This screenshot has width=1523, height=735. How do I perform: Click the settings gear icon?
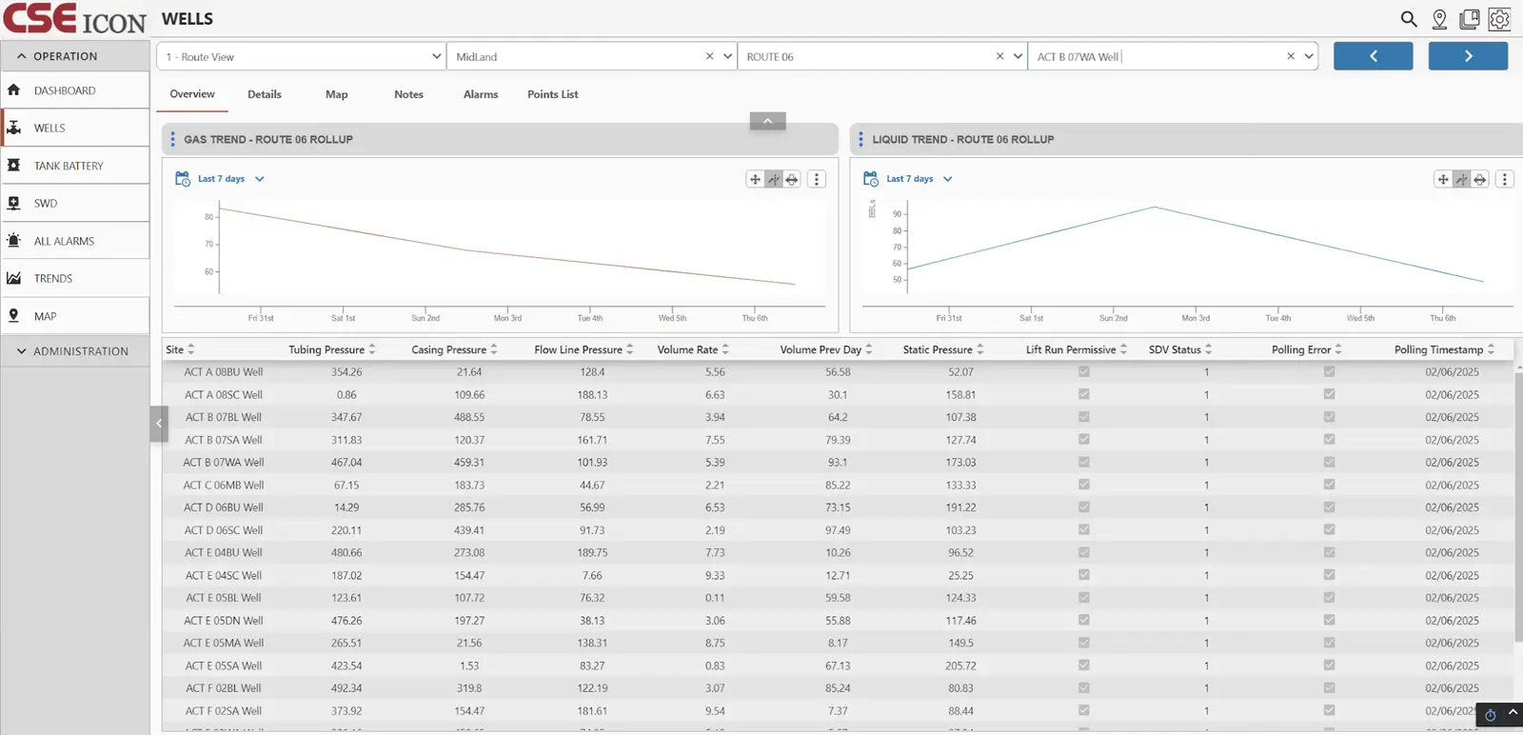(1499, 19)
